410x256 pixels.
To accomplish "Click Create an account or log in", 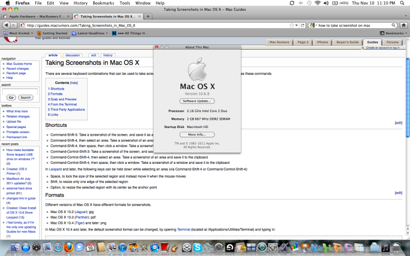I will [x=383, y=48].
